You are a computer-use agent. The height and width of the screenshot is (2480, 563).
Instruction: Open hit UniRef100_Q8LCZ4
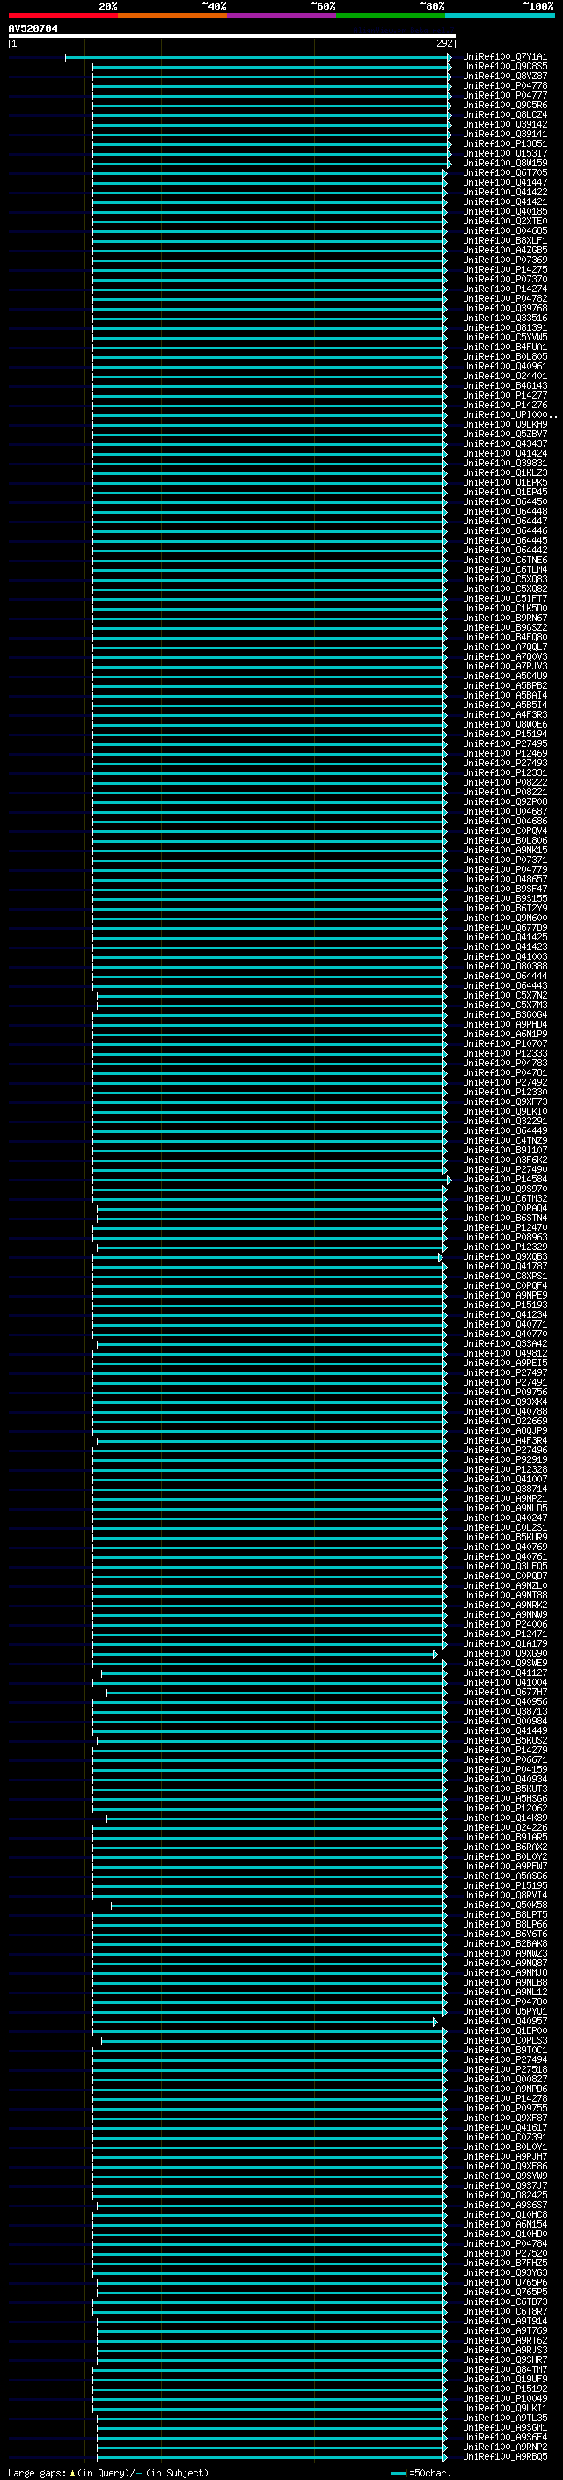[504, 114]
